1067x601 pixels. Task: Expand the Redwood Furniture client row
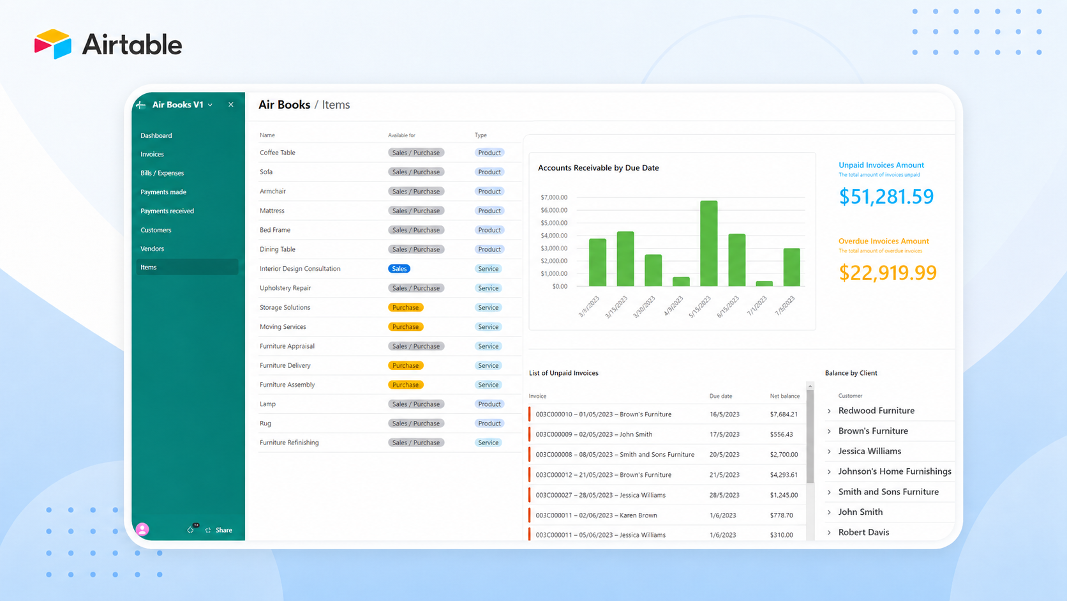point(830,411)
